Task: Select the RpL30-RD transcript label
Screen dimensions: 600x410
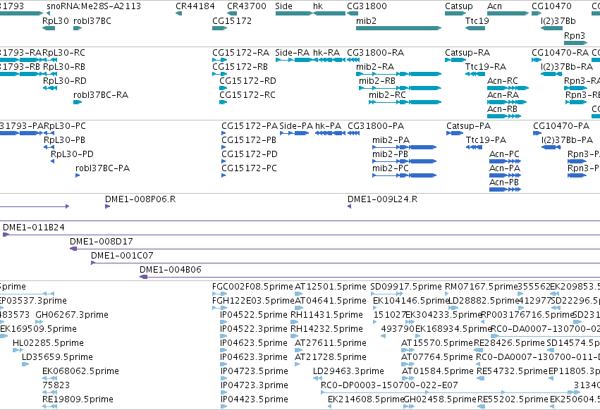Action: [65, 81]
